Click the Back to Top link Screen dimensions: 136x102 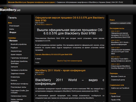pos(62,61)
